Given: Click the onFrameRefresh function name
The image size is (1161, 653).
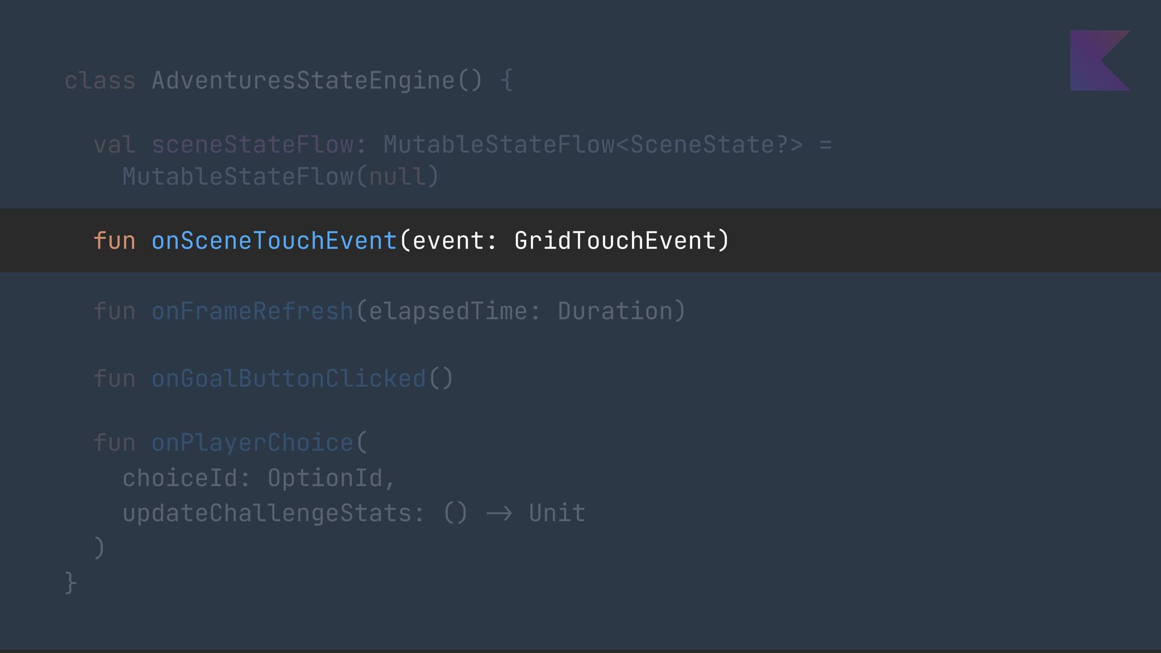Looking at the screenshot, I should pyautogui.click(x=252, y=311).
